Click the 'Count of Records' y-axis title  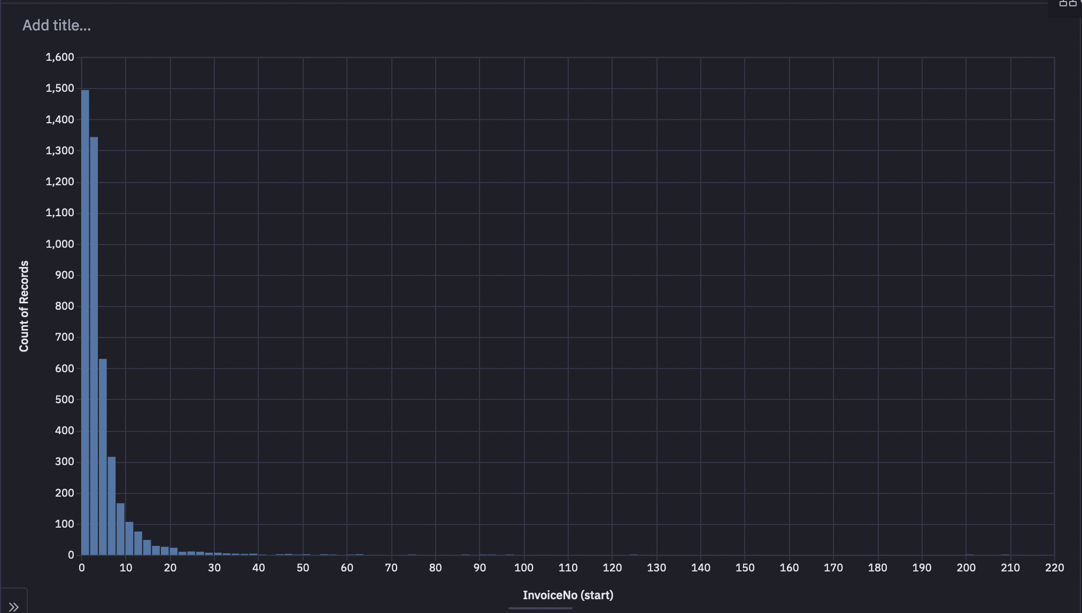(x=24, y=306)
